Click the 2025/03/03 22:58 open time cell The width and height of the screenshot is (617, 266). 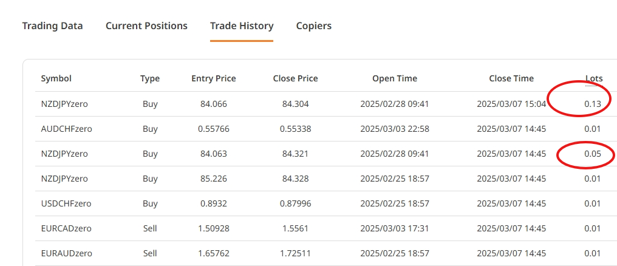tap(395, 129)
